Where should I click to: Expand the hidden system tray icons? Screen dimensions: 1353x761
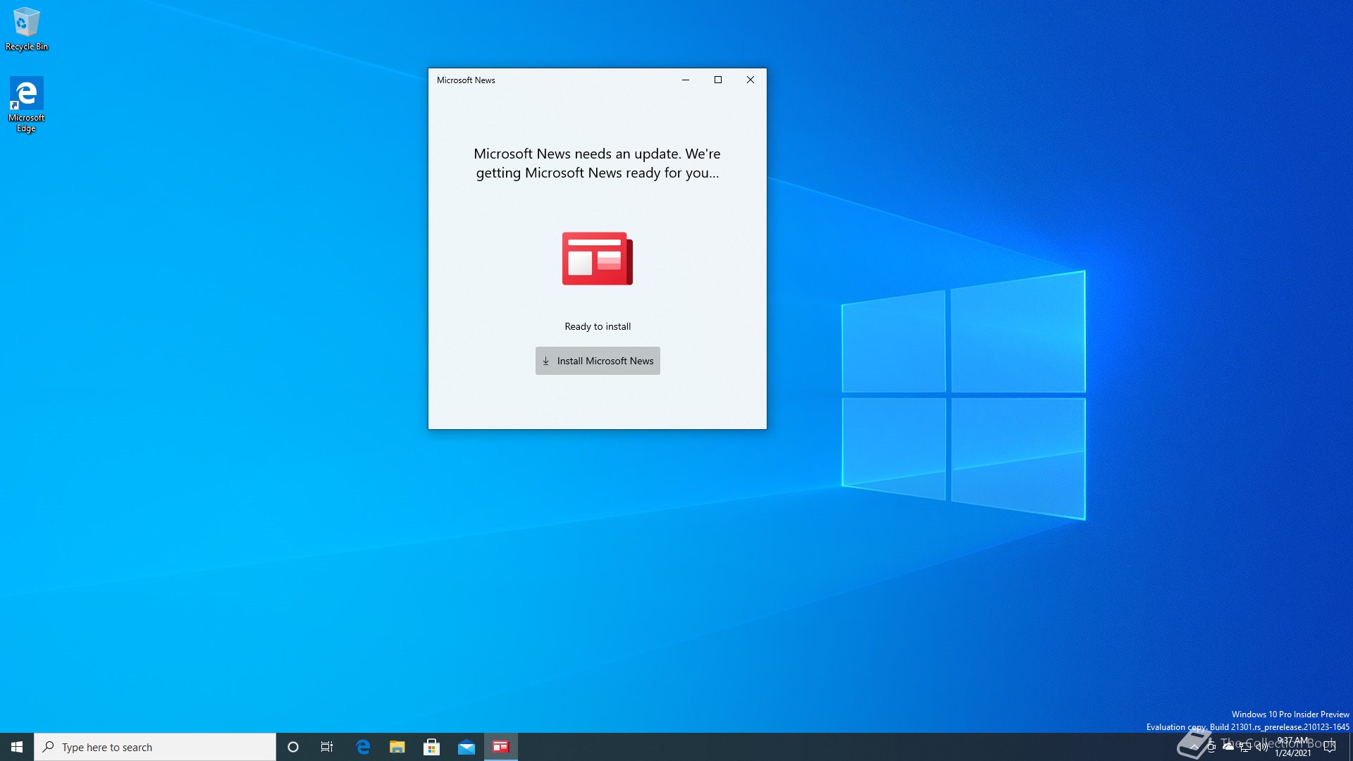coord(1194,747)
